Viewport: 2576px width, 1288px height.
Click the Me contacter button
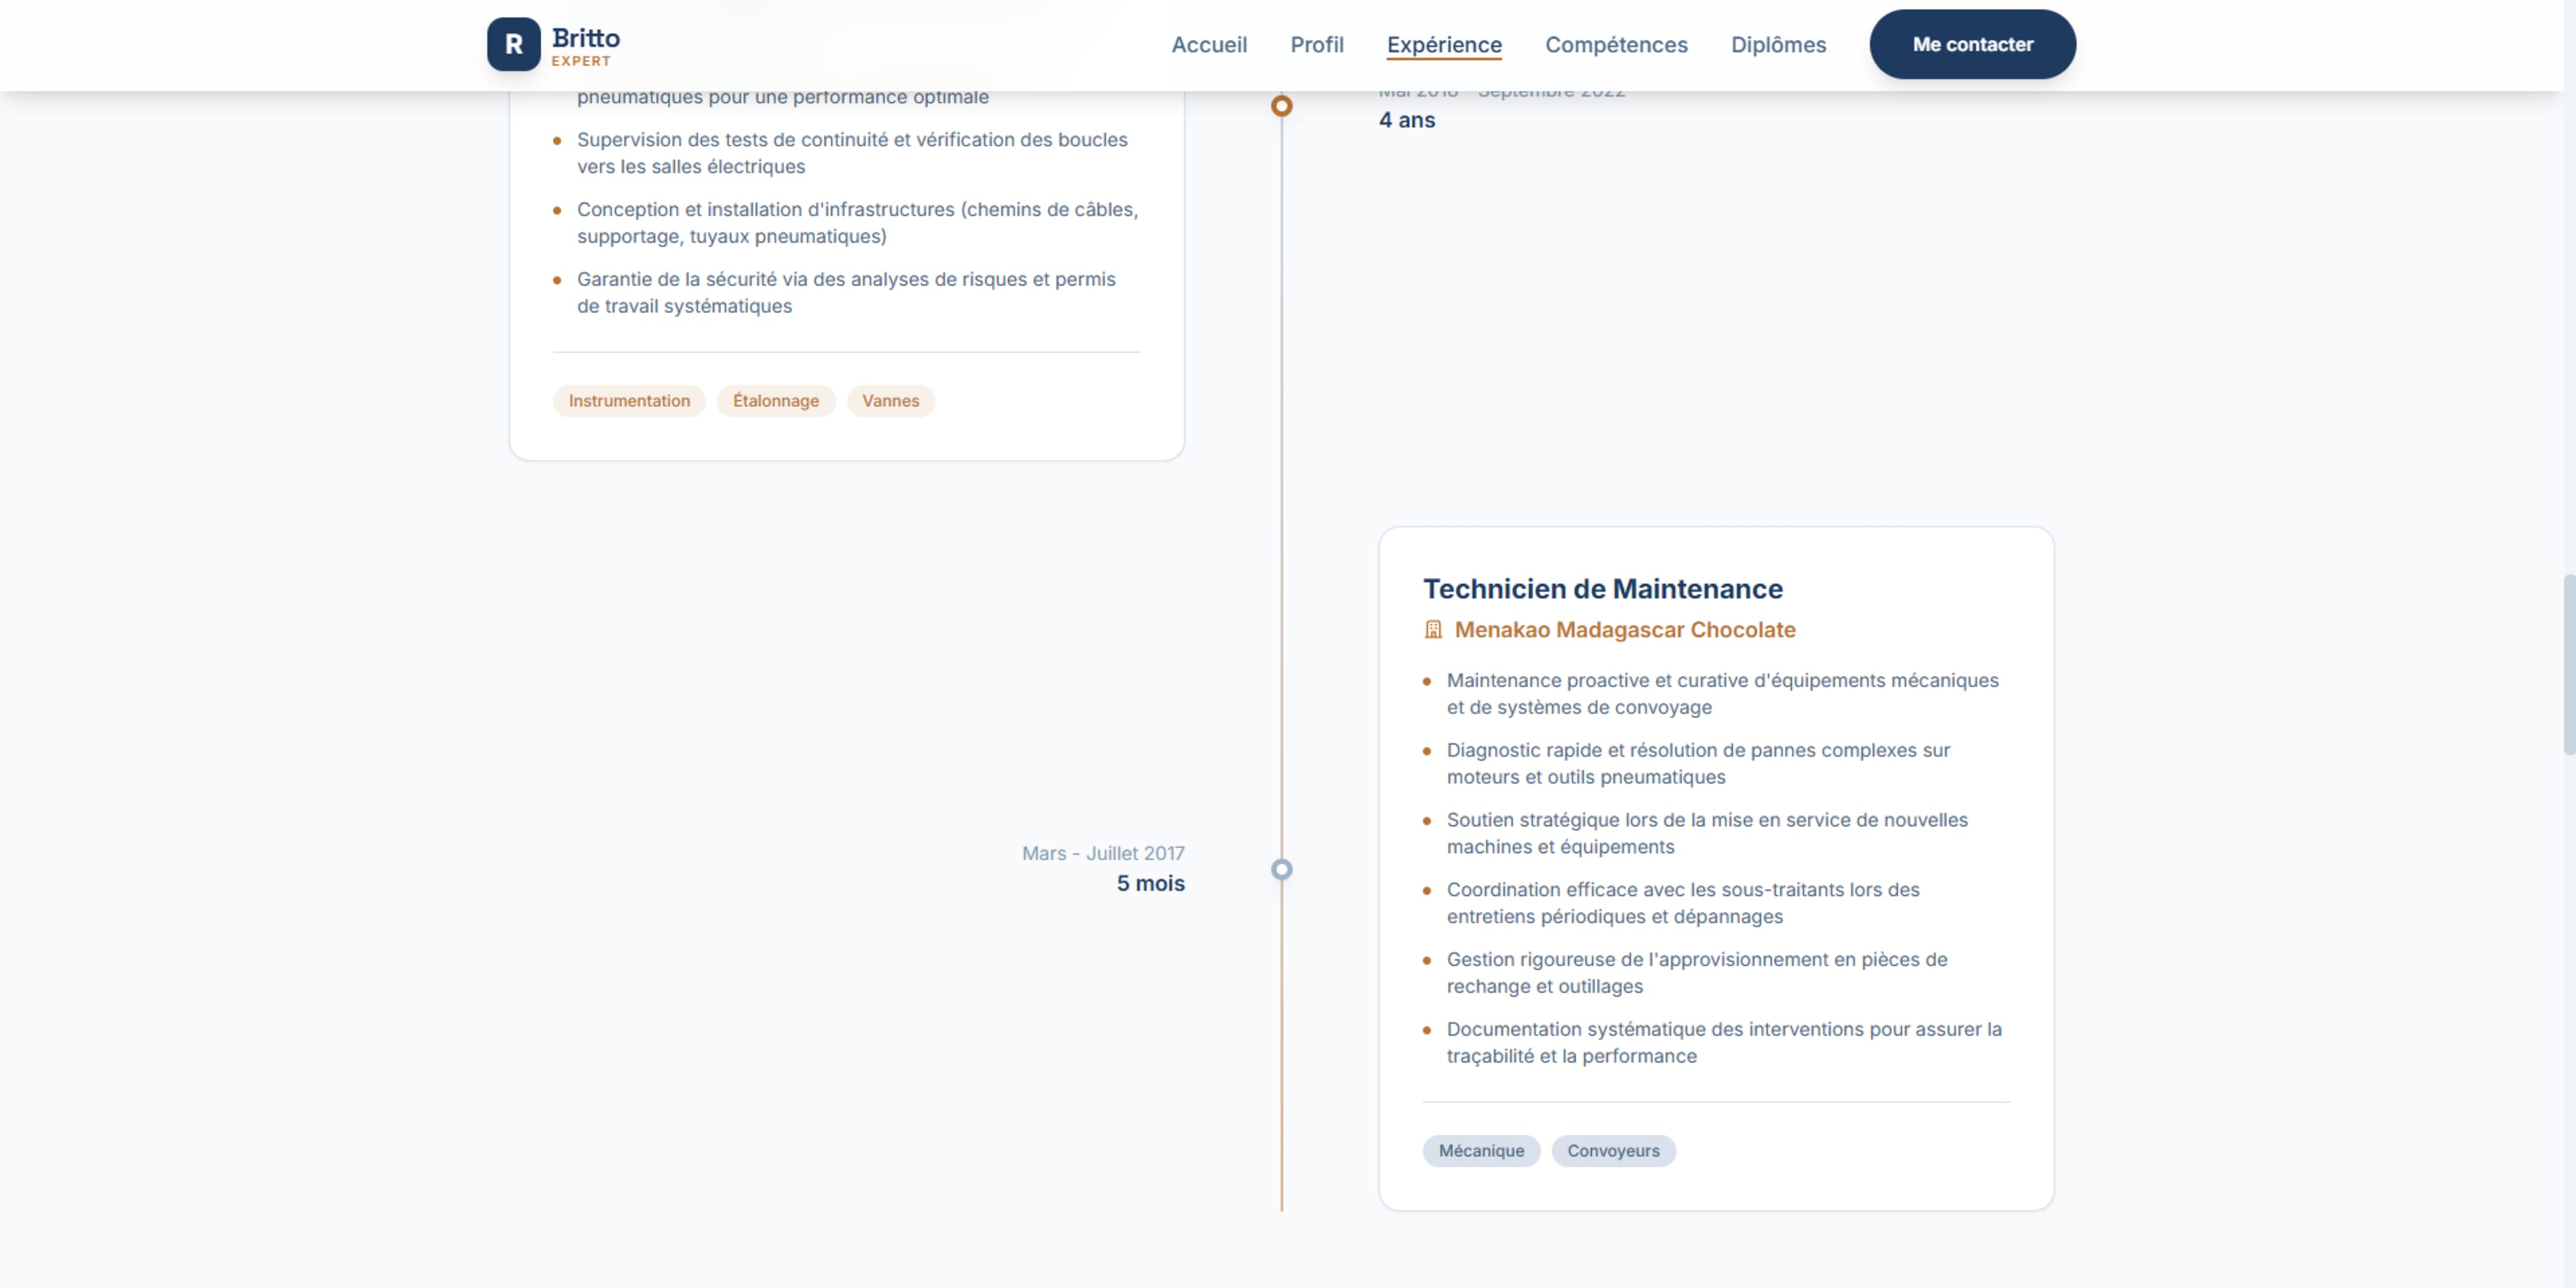pos(1972,44)
